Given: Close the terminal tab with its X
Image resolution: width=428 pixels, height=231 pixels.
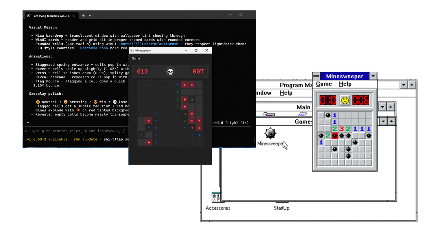Looking at the screenshot, I should pyautogui.click(x=74, y=16).
